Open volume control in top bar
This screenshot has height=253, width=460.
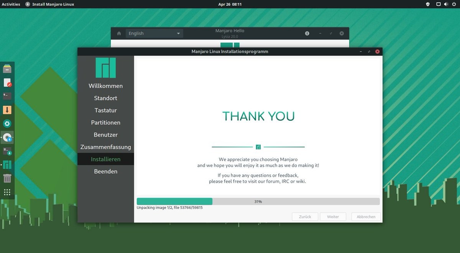click(x=446, y=4)
